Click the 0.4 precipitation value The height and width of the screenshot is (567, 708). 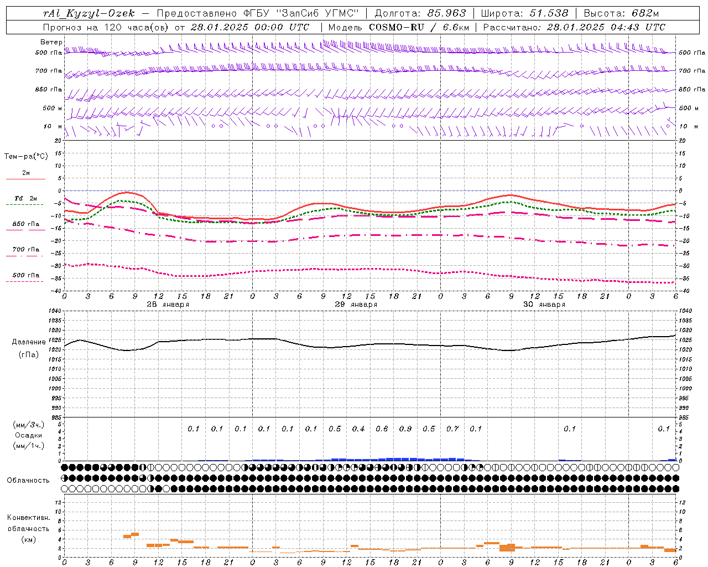pyautogui.click(x=358, y=429)
